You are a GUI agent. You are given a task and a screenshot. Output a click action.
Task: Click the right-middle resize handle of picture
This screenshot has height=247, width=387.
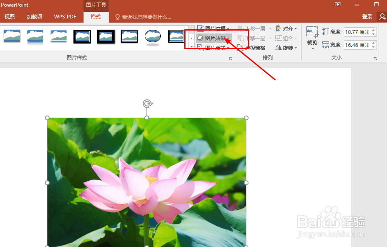point(246,183)
